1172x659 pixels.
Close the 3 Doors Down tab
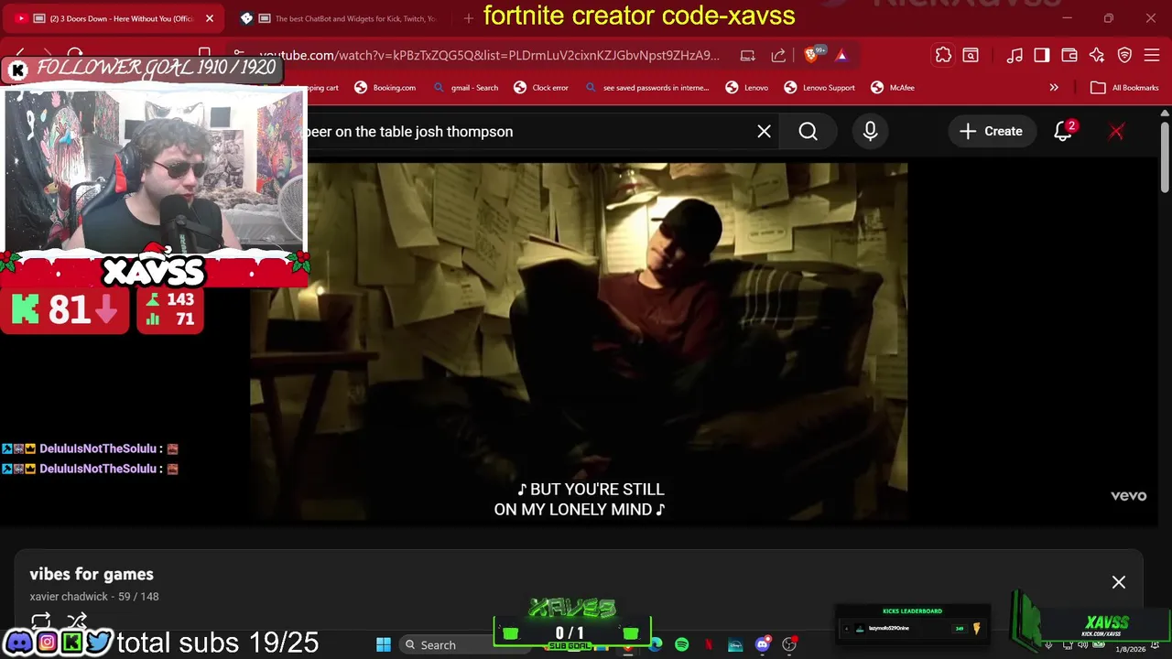[x=209, y=18]
